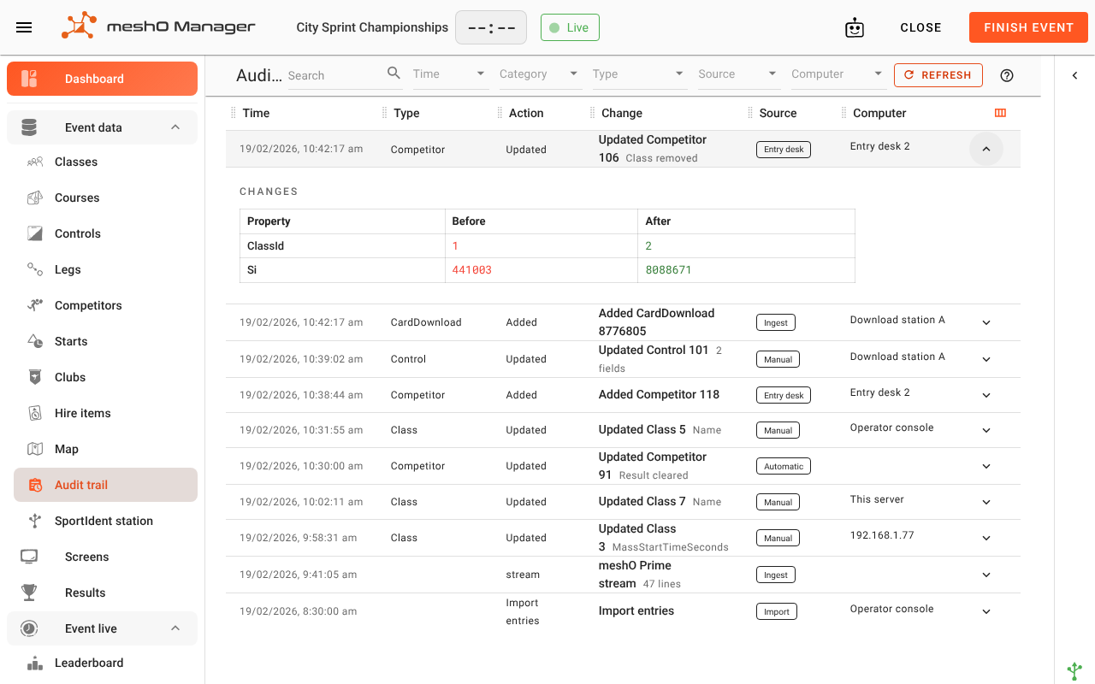
Task: Open SportIdent station page
Action: tap(106, 521)
